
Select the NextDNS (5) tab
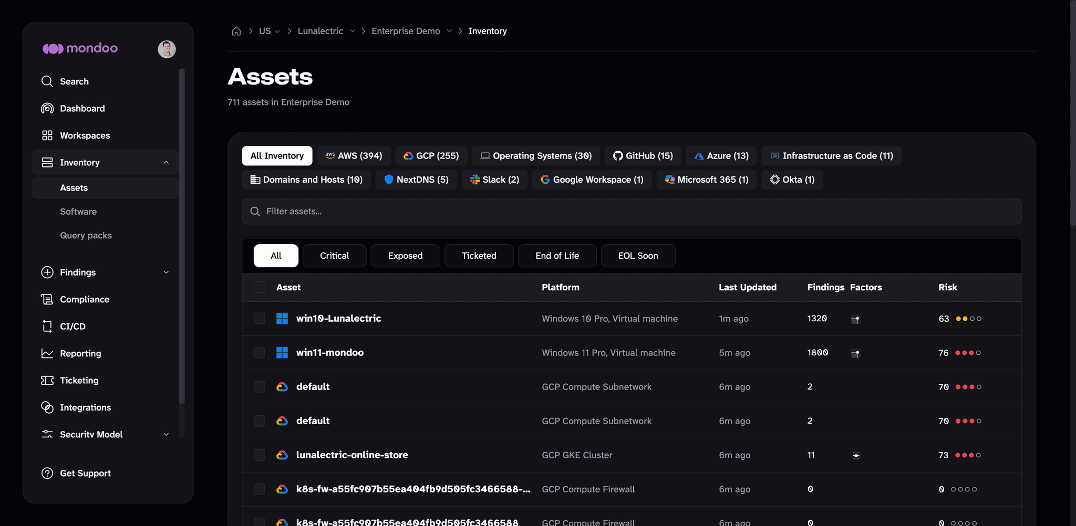coord(416,180)
